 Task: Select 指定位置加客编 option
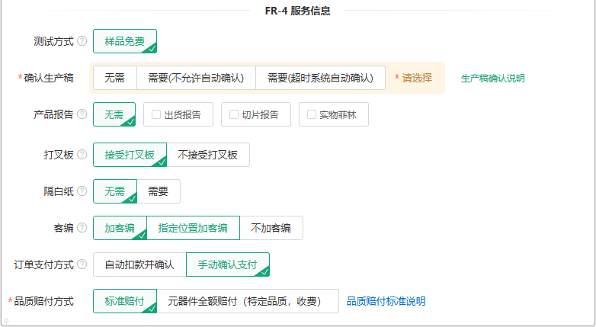[x=193, y=228]
